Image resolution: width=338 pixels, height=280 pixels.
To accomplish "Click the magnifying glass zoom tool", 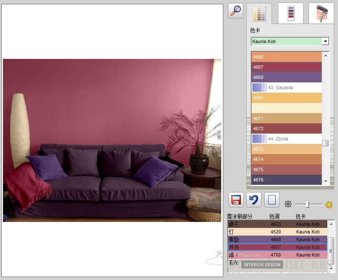I will (x=236, y=11).
